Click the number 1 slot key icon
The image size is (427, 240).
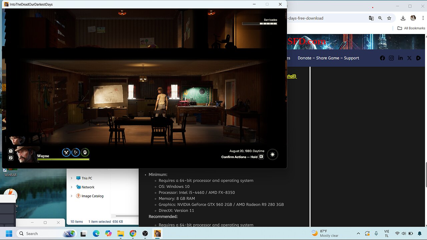click(11, 151)
